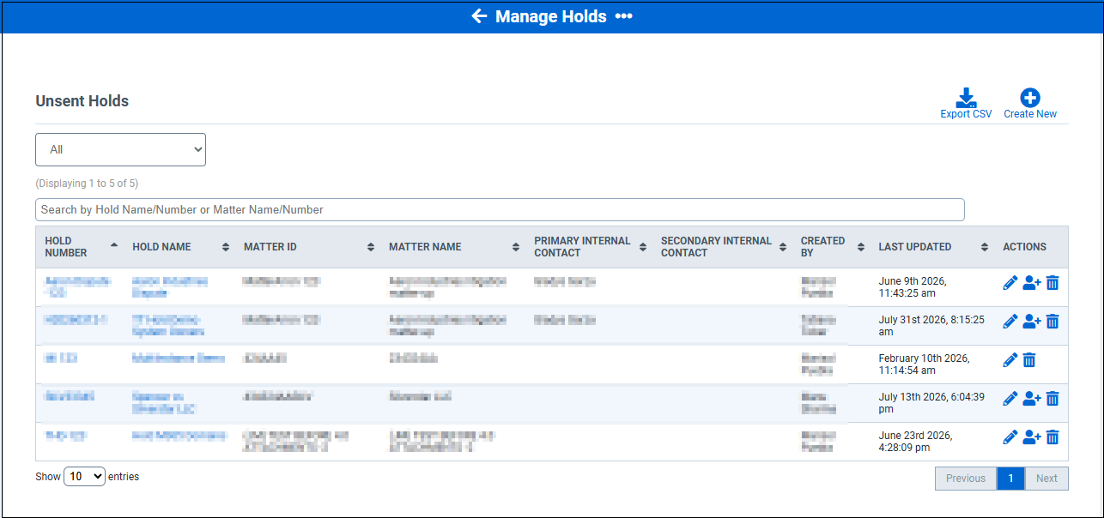
Task: Delete the hold updated July 13th 2026
Action: coord(1052,399)
